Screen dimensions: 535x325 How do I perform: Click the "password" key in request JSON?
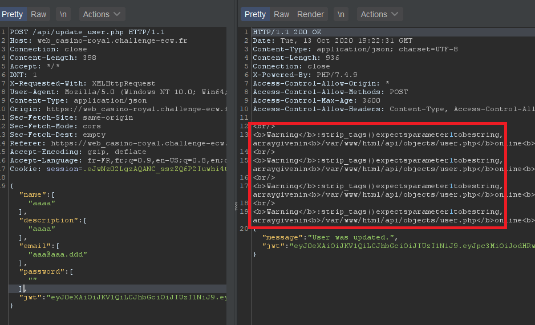pyautogui.click(x=42, y=271)
